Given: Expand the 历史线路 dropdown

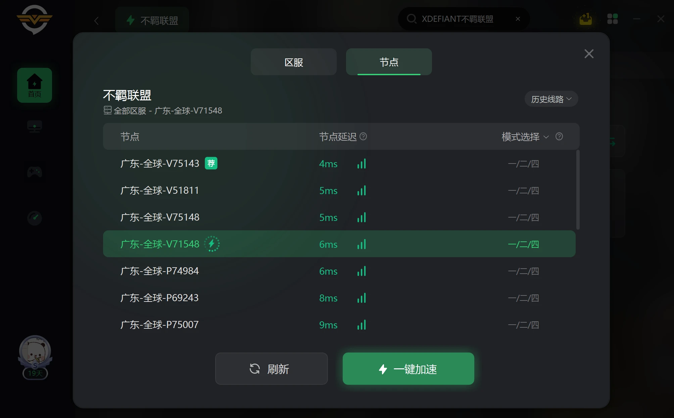Looking at the screenshot, I should coord(551,99).
